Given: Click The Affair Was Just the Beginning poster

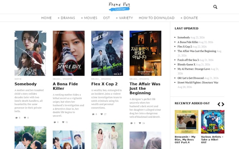Looking at the screenshot, I should (x=145, y=53).
